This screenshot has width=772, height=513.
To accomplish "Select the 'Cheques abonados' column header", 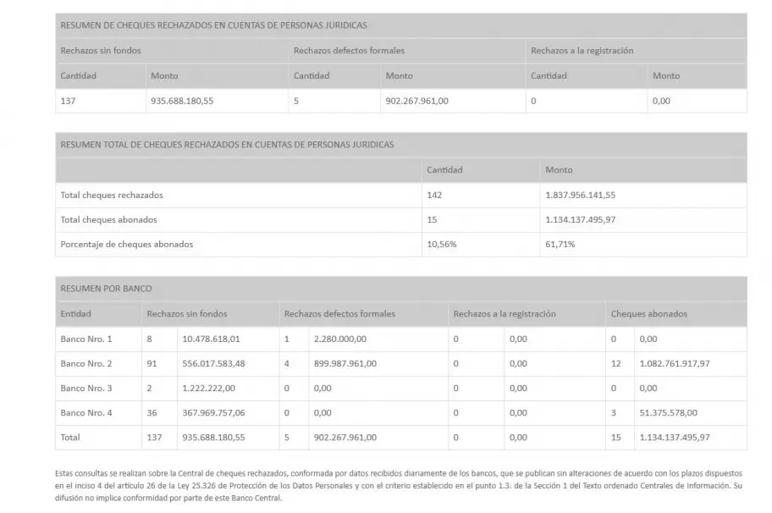I will (649, 313).
